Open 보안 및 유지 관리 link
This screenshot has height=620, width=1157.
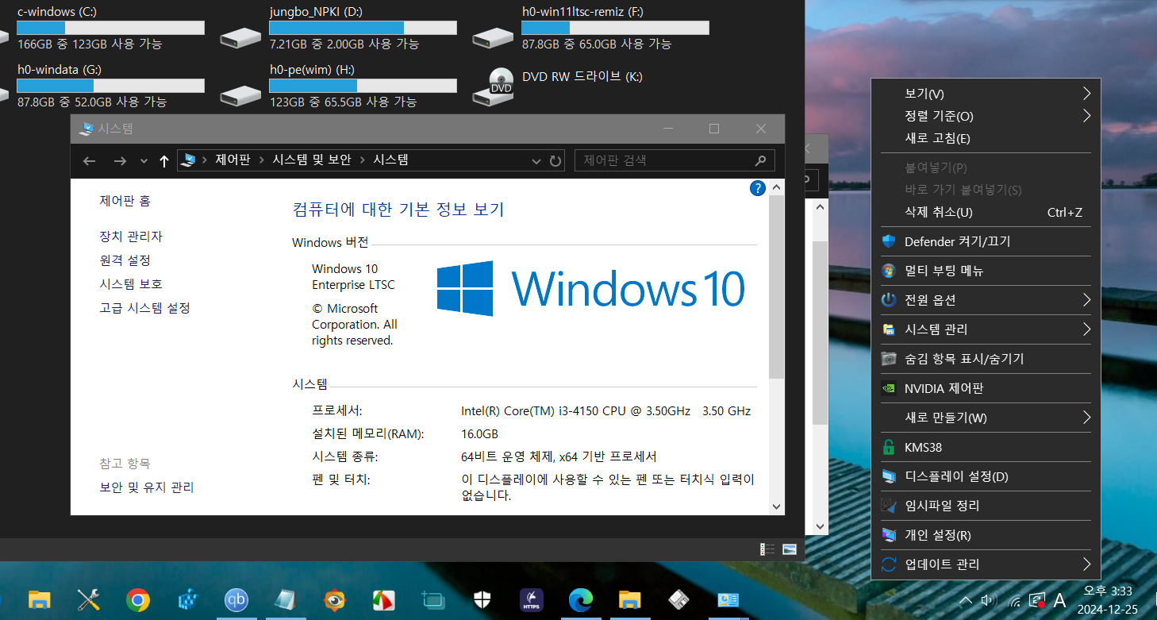pos(147,487)
